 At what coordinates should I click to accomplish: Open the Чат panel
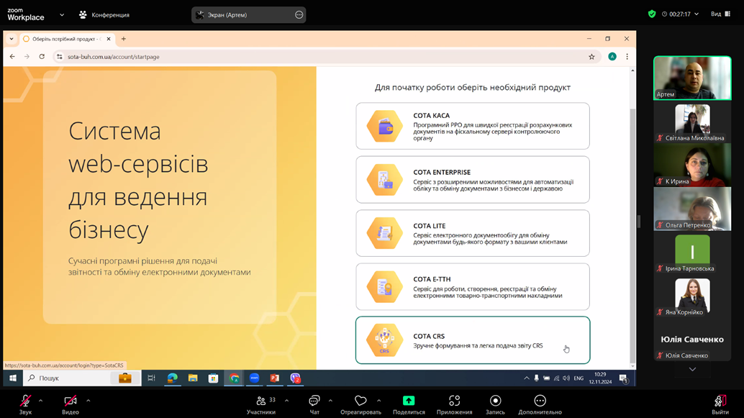pos(314,404)
